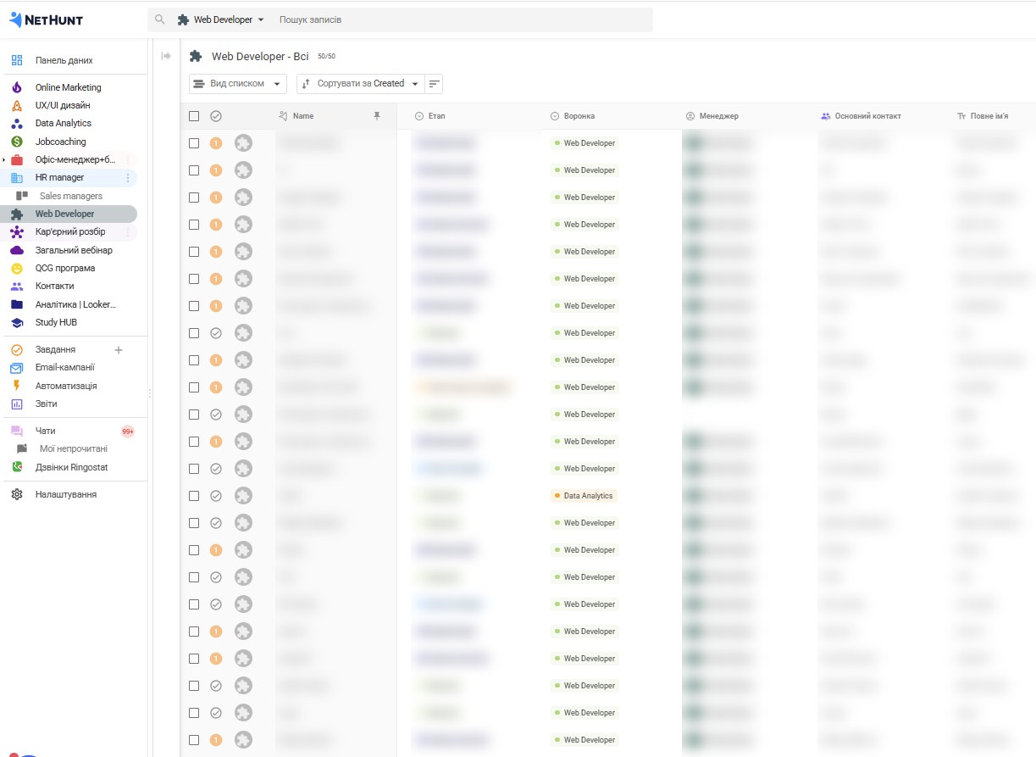The width and height of the screenshot is (1036, 757).
Task: Click the Панель даних dashboard icon
Action: point(17,61)
